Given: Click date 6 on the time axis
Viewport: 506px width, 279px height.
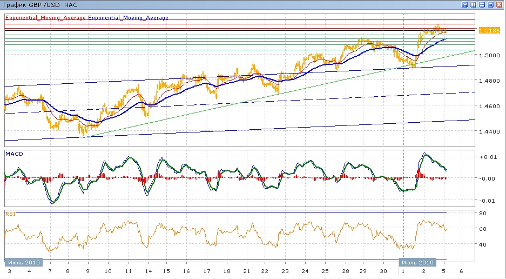Looking at the screenshot, I should point(461,271).
